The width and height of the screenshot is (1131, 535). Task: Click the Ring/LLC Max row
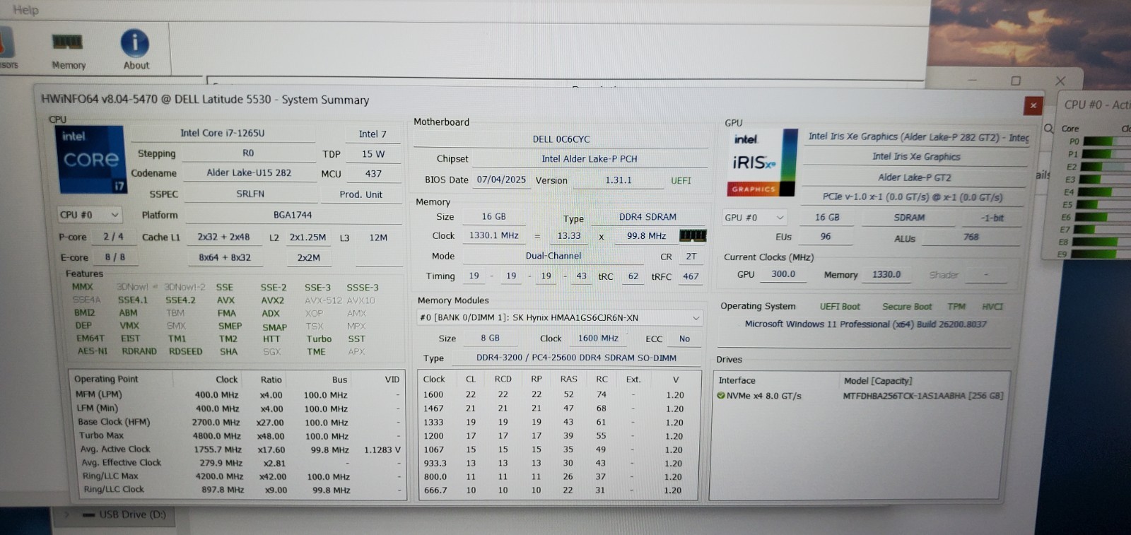pos(238,476)
